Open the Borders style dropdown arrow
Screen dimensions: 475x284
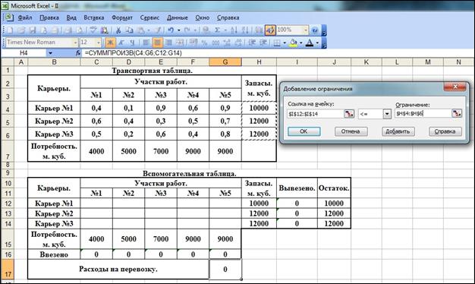(x=285, y=43)
